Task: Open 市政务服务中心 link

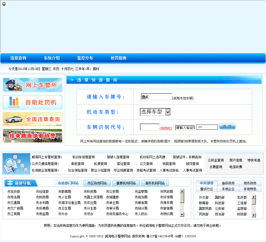Action: point(117,214)
